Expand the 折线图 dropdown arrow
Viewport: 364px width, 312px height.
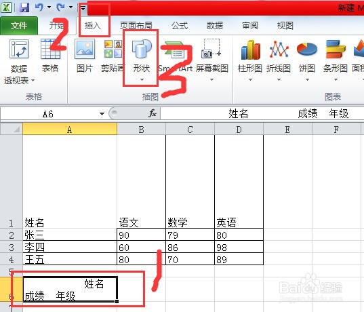pyautogui.click(x=279, y=79)
